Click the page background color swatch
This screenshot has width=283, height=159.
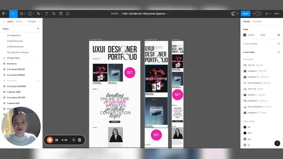pos(245,35)
